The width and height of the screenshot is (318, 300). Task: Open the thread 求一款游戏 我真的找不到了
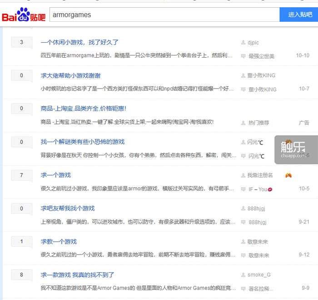pyautogui.click(x=77, y=275)
